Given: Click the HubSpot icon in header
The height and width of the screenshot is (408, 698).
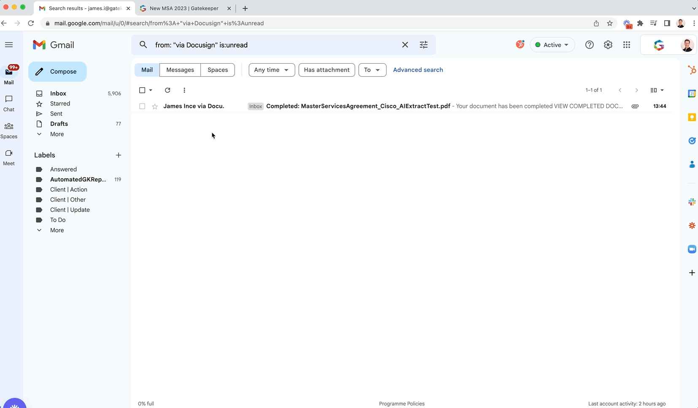Looking at the screenshot, I should tap(520, 44).
